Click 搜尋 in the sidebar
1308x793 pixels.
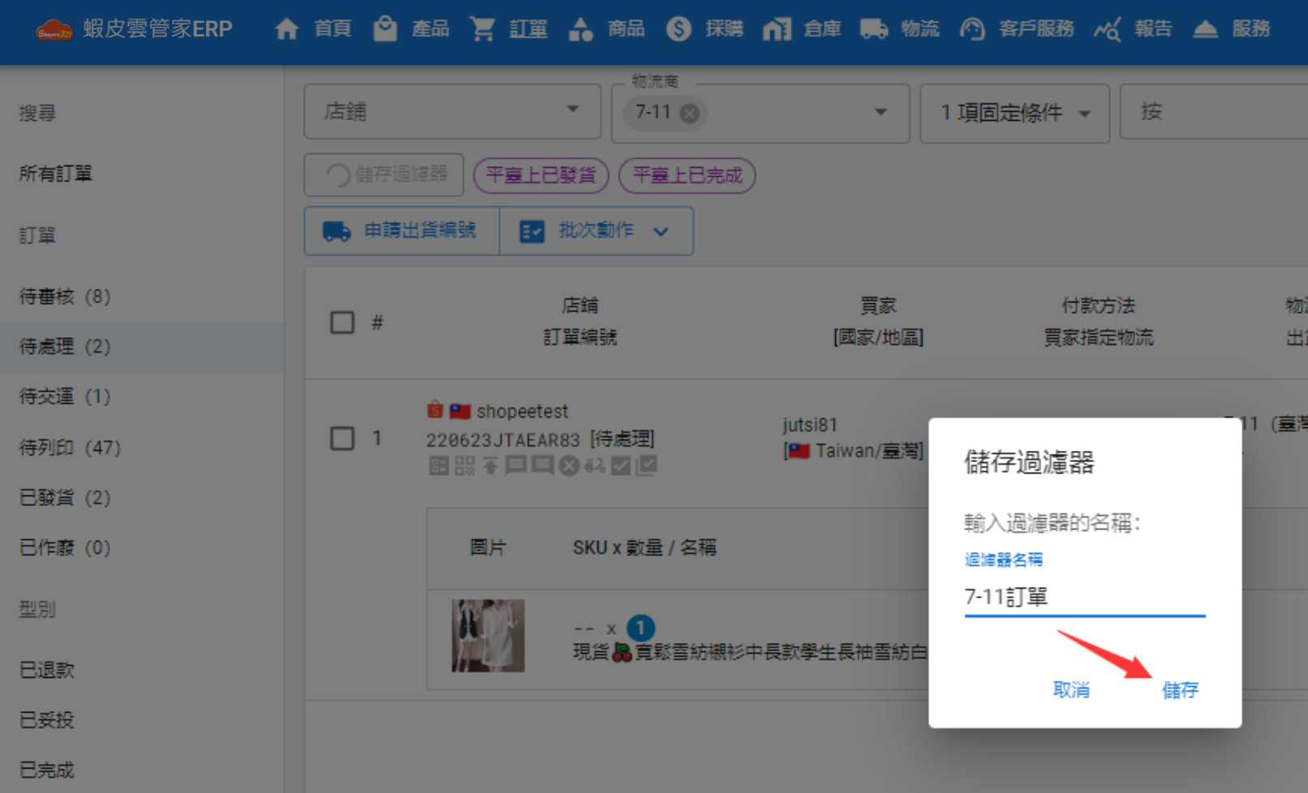pos(37,113)
